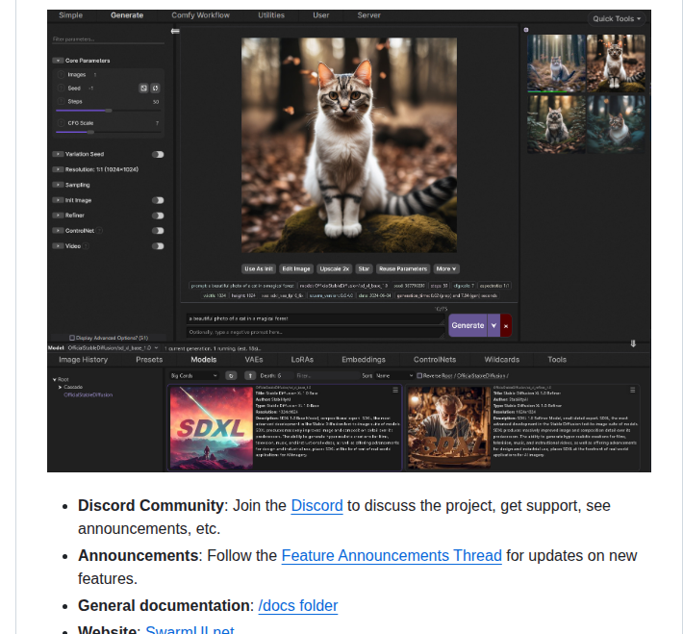The height and width of the screenshot is (634, 683).
Task: Click the reuse last seed recycle icon
Action: point(155,88)
